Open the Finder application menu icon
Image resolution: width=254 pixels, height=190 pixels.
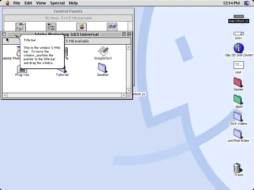[x=247, y=3]
